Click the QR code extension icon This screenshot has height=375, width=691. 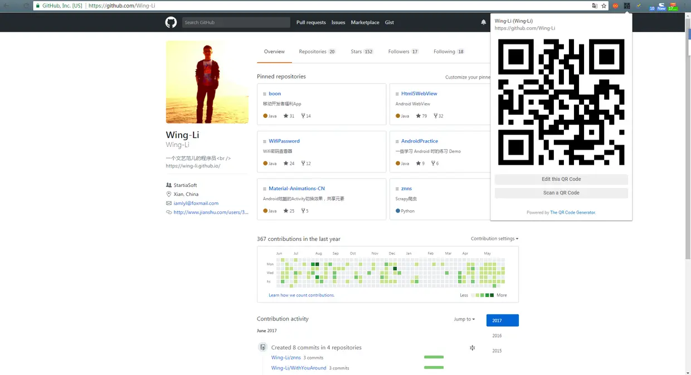click(x=627, y=6)
